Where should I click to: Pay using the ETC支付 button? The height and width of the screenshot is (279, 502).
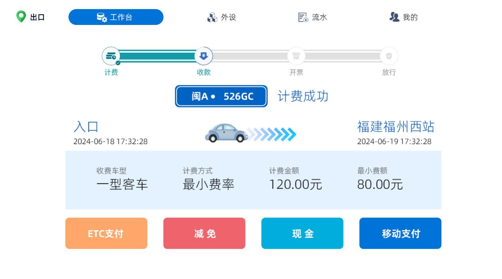point(106,233)
